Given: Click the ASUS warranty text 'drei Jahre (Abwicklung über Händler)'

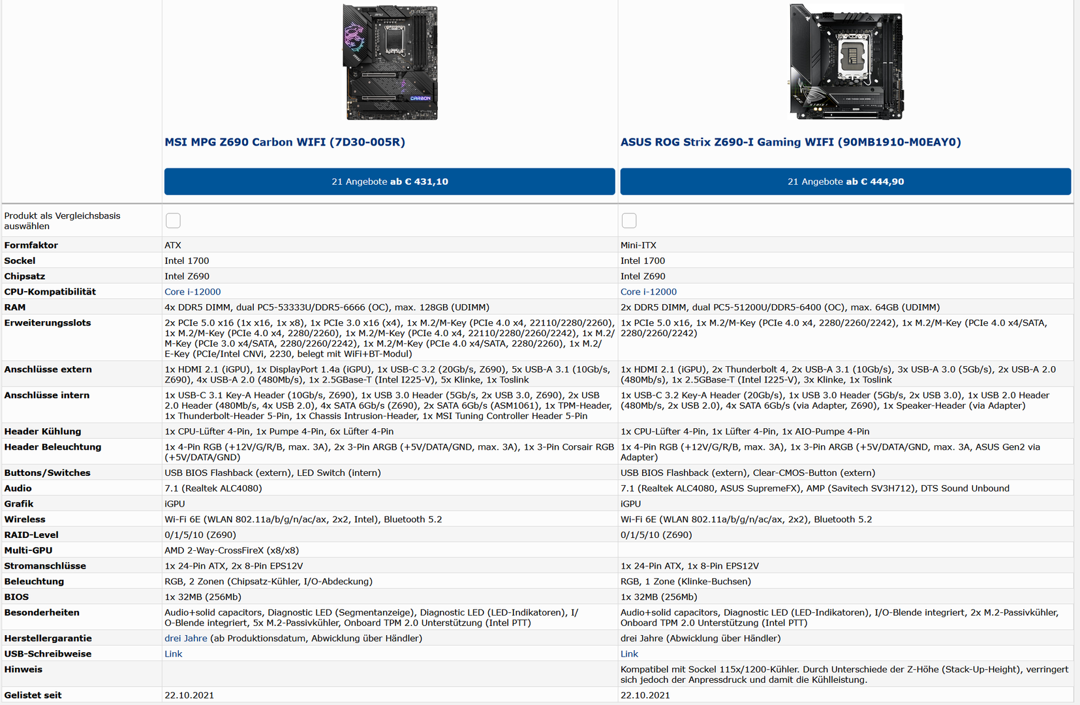Looking at the screenshot, I should pyautogui.click(x=701, y=638).
